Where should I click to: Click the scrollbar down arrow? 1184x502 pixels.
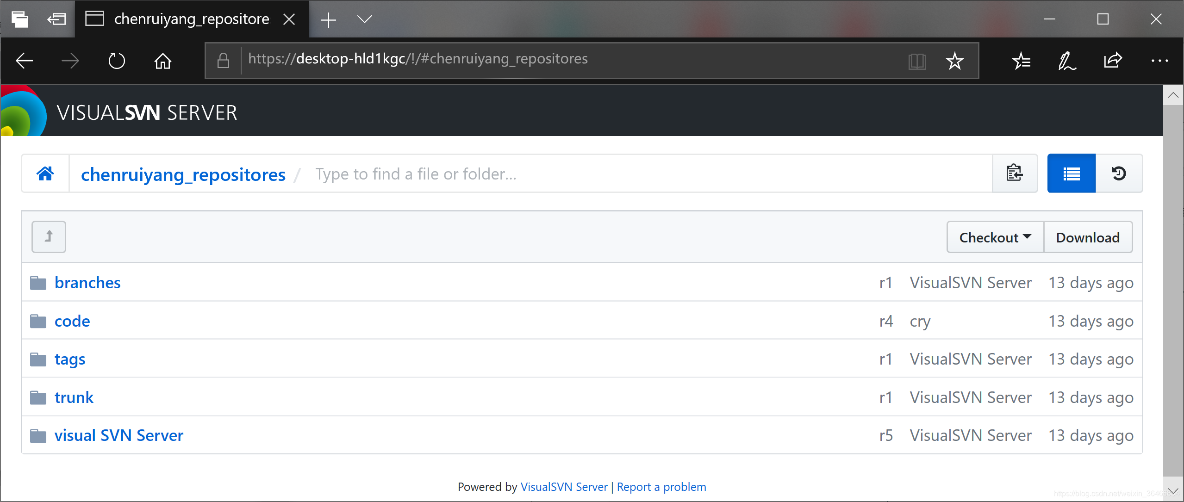pos(1173,490)
